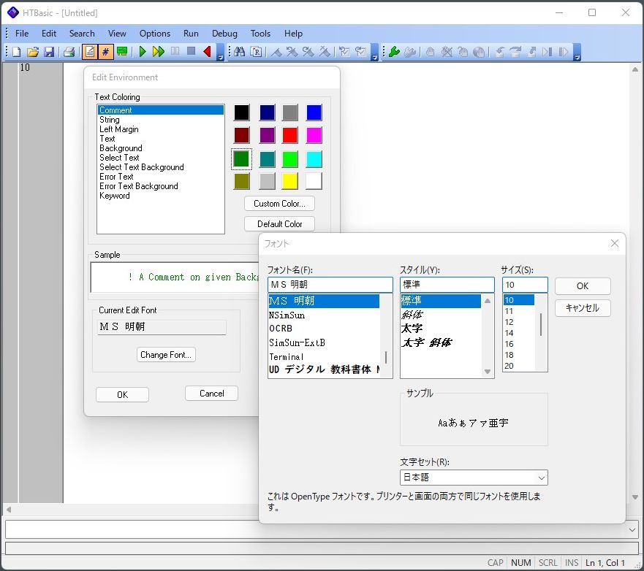Click the Open folder toolbar icon

[x=33, y=52]
